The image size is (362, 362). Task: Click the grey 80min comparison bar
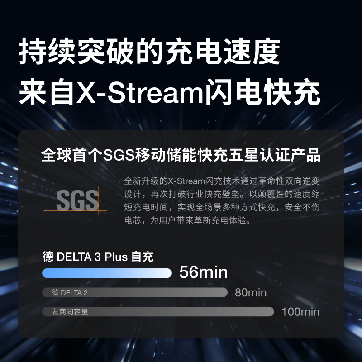click(135, 292)
